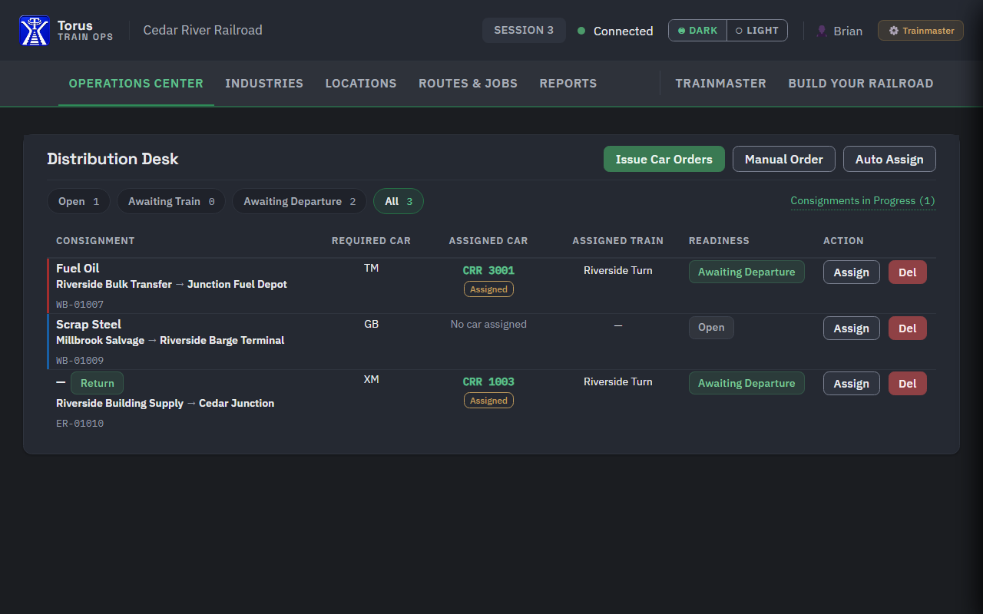Open the Trainmaster nav tab
This screenshot has width=983, height=614.
click(721, 83)
